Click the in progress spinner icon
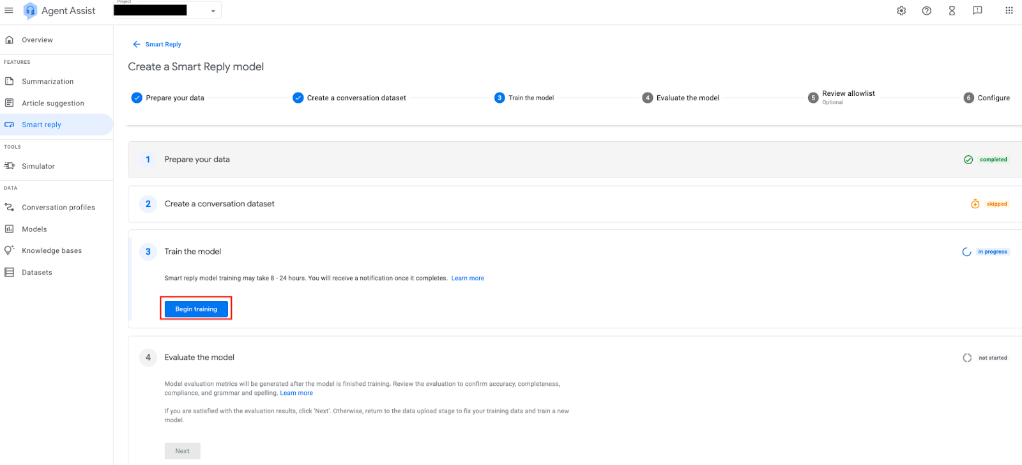Screen dimensions: 1022x465 (x=967, y=252)
